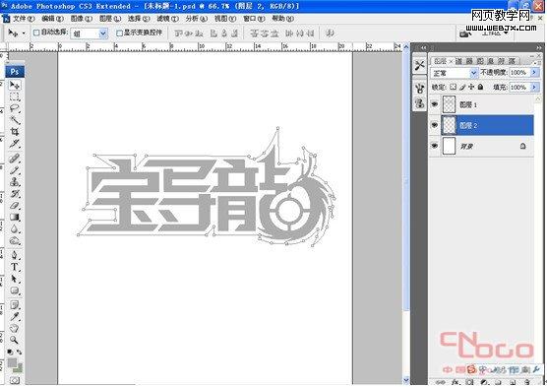
Task: Click the auto-align layers button
Action: pyautogui.click(x=330, y=33)
